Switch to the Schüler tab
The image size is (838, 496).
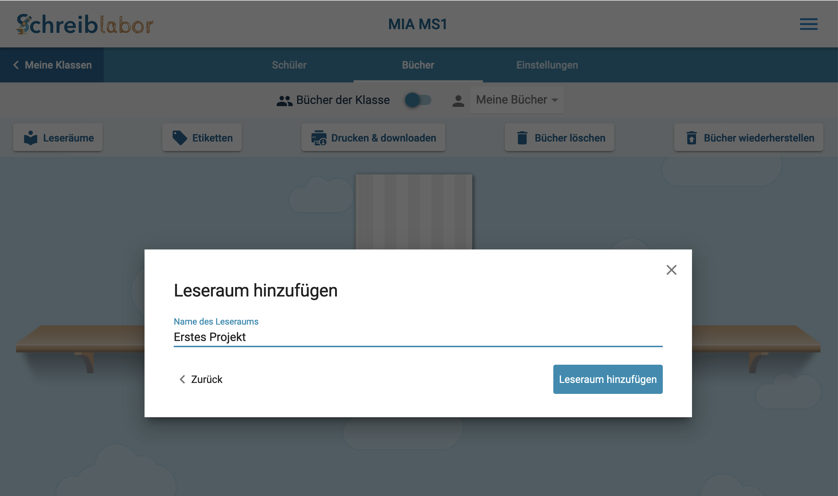(289, 65)
